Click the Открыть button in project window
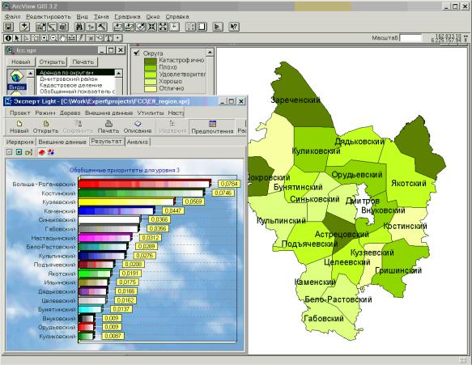This screenshot has height=365, width=472. pyautogui.click(x=52, y=62)
